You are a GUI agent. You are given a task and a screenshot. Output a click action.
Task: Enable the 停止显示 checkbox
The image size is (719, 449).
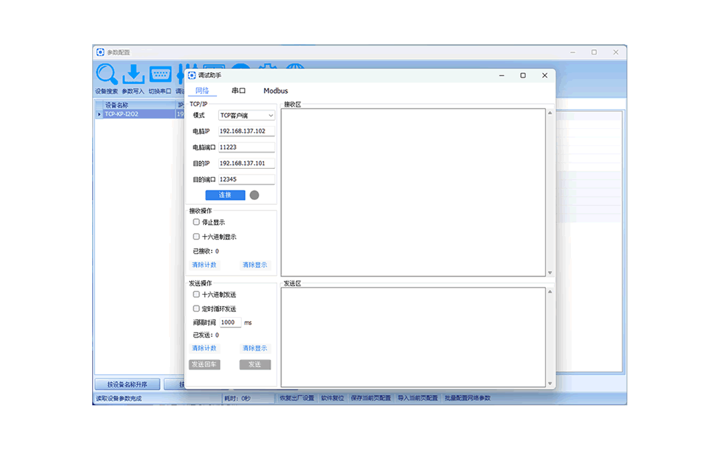(197, 222)
